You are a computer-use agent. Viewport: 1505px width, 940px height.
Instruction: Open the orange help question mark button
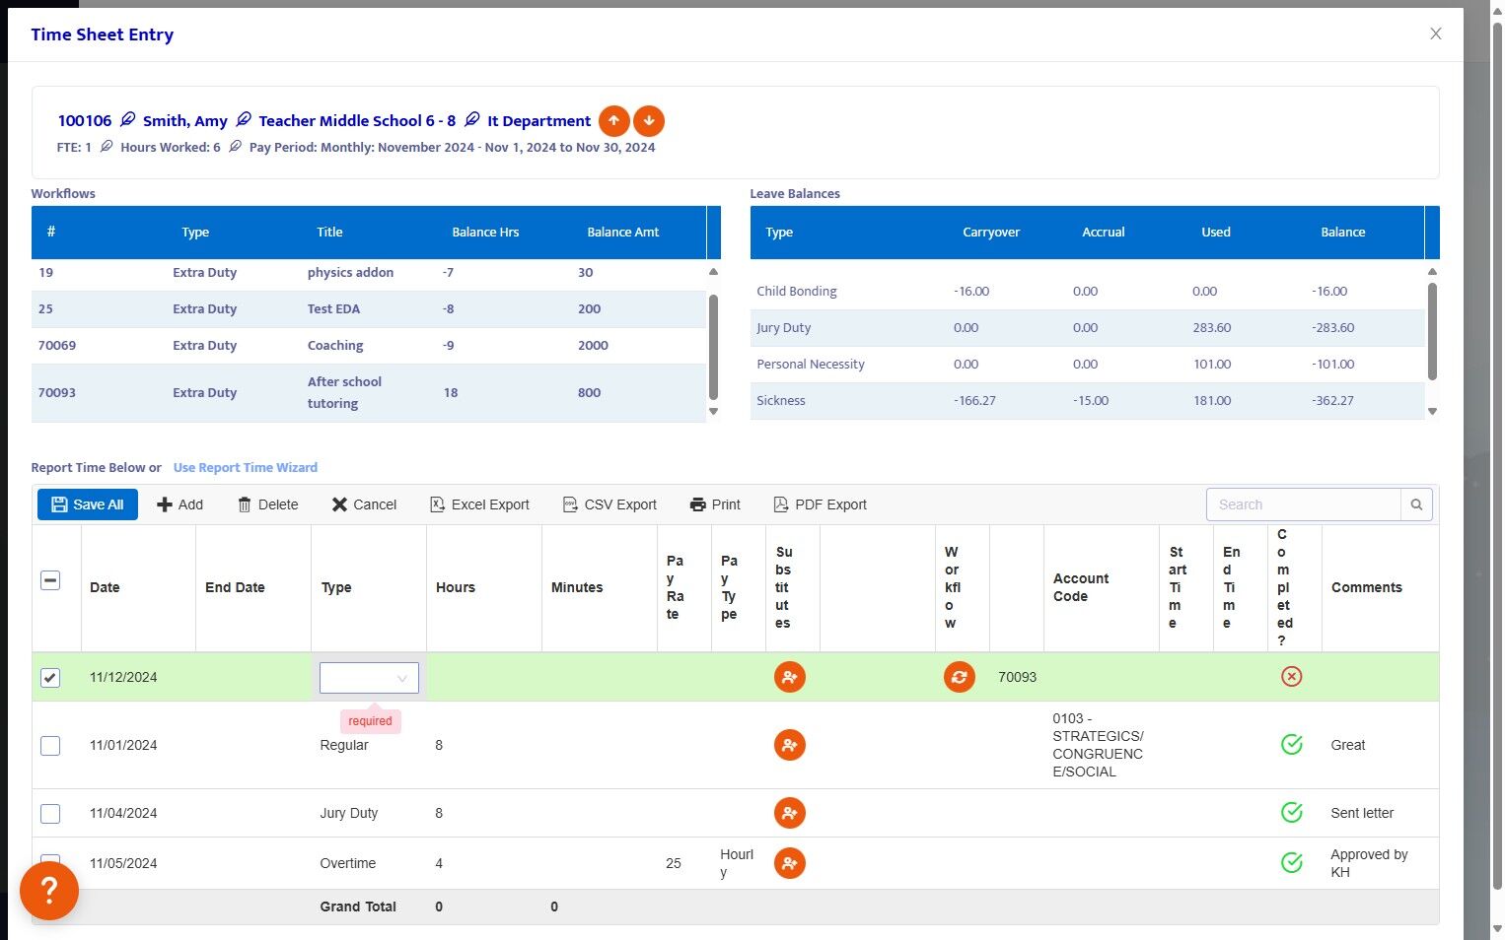tap(49, 891)
